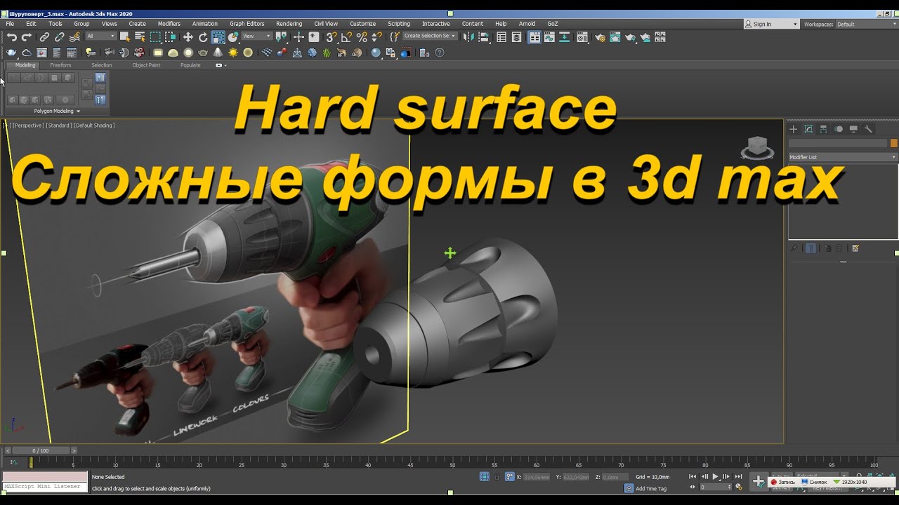Click the Align tool icon
The width and height of the screenshot is (899, 505).
coord(484,37)
